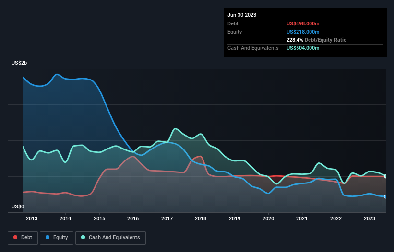Click the 2022 x-axis label
Viewport: 394px width, 252px height.
(336, 218)
